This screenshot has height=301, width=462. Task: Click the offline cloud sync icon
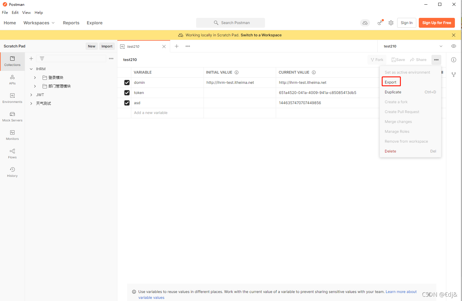[x=365, y=23]
